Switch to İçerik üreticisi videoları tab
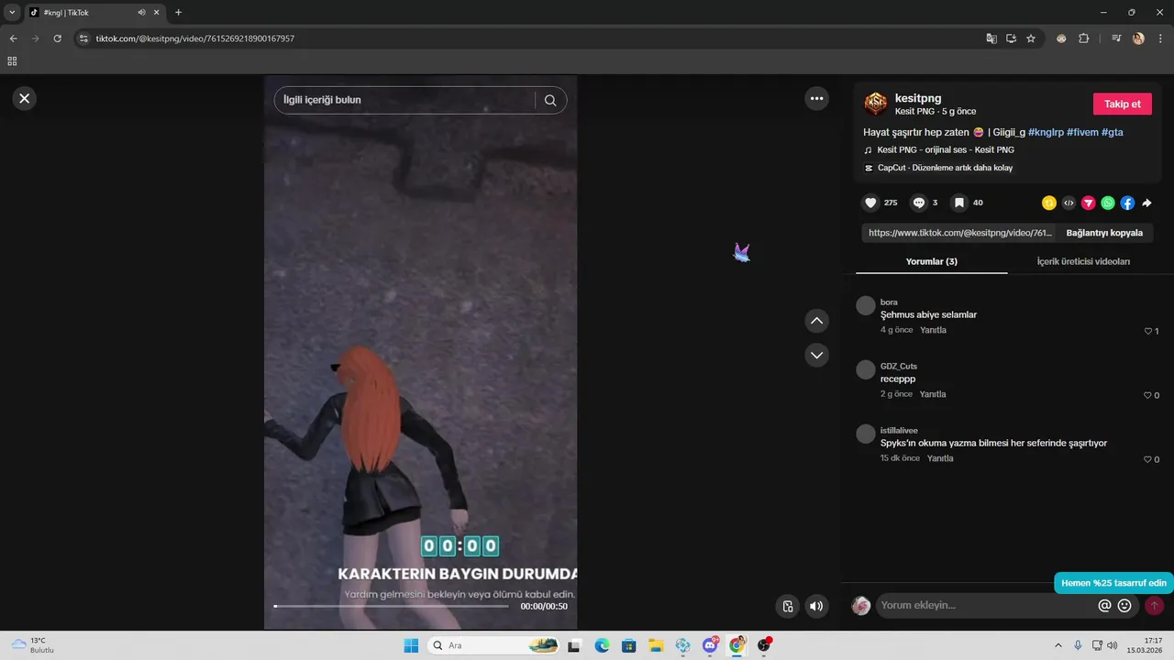The image size is (1174, 660). click(1083, 261)
